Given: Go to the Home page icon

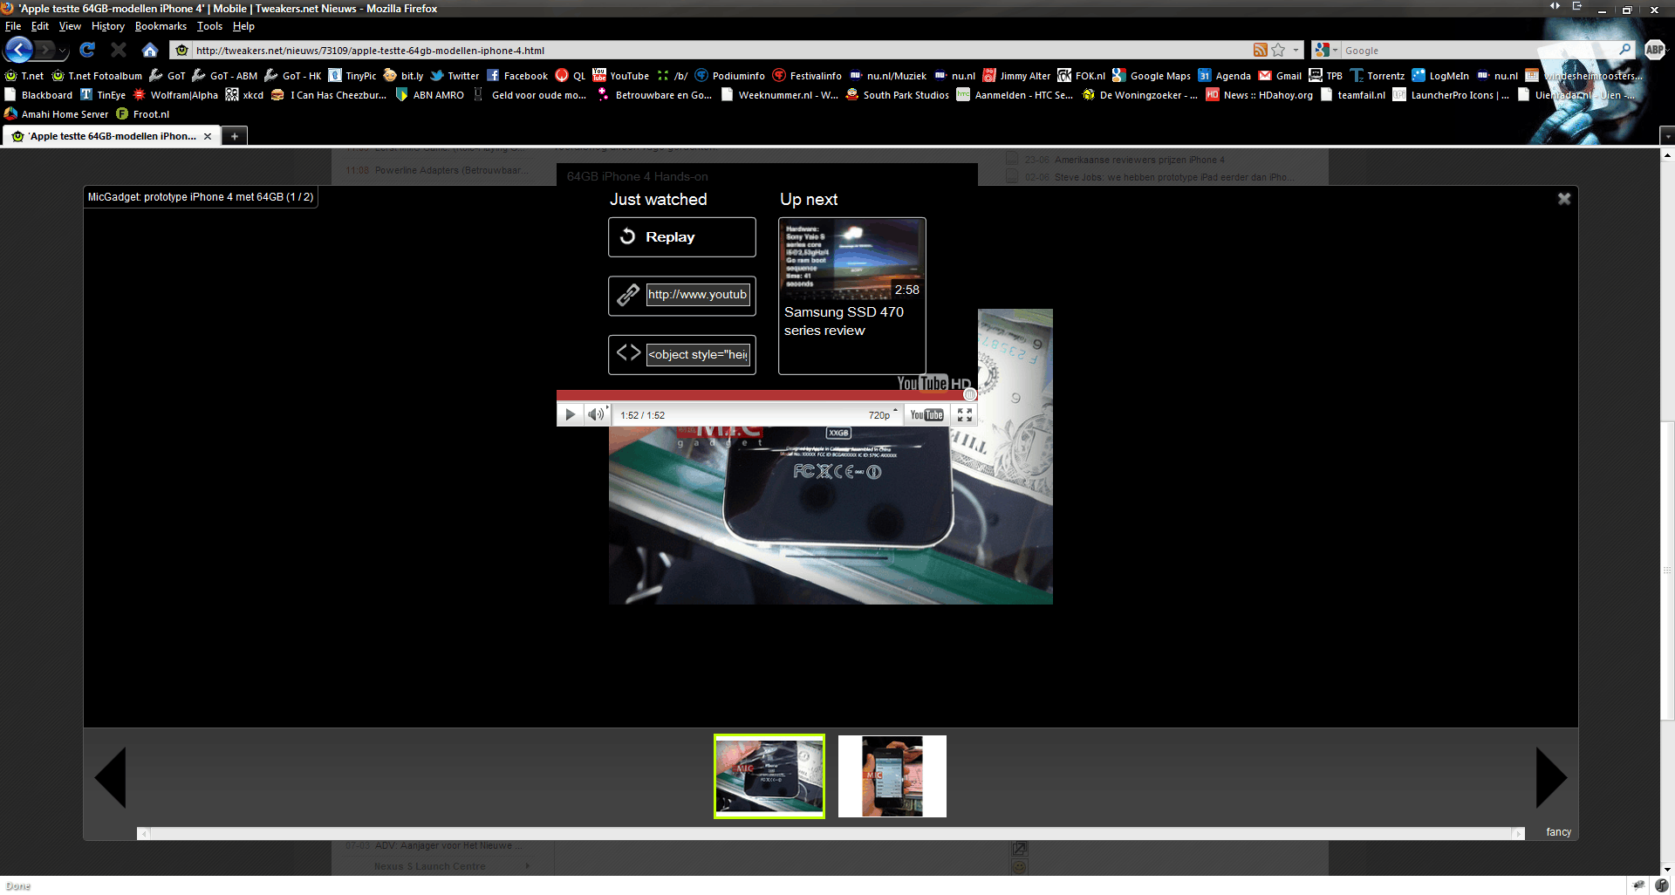Looking at the screenshot, I should [x=150, y=50].
